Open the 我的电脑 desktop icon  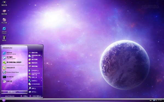tap(4, 12)
